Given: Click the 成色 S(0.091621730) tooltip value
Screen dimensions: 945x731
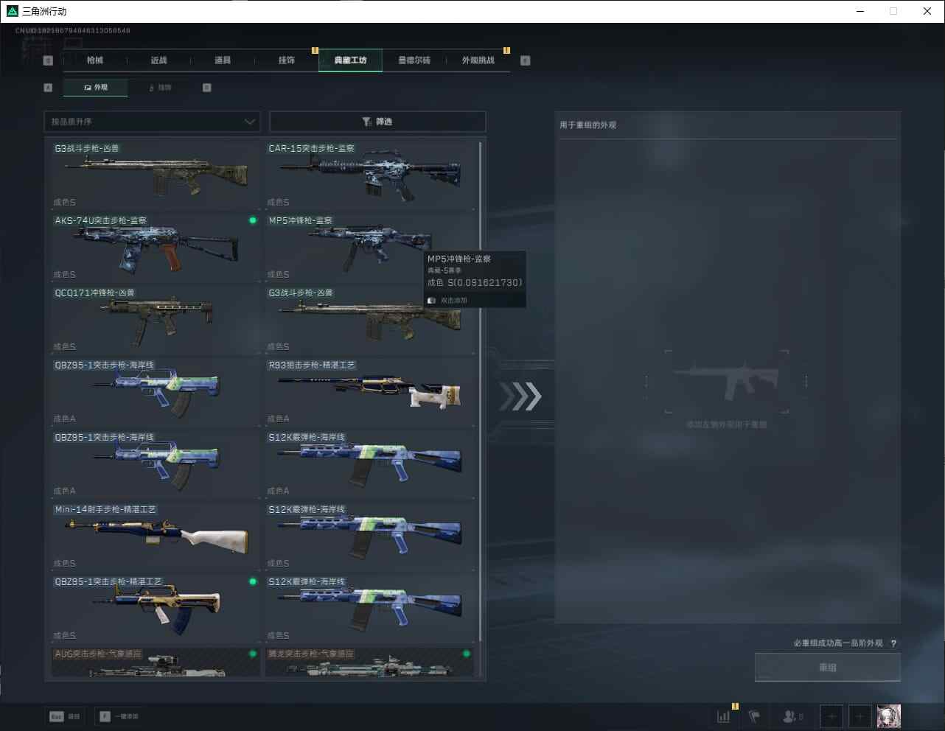Looking at the screenshot, I should (475, 283).
